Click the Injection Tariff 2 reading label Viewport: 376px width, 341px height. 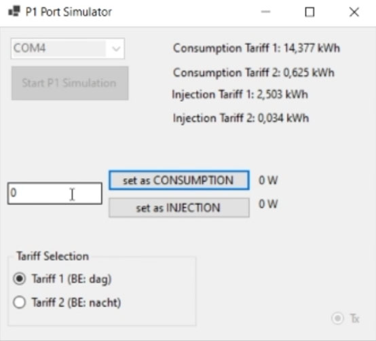click(x=241, y=118)
